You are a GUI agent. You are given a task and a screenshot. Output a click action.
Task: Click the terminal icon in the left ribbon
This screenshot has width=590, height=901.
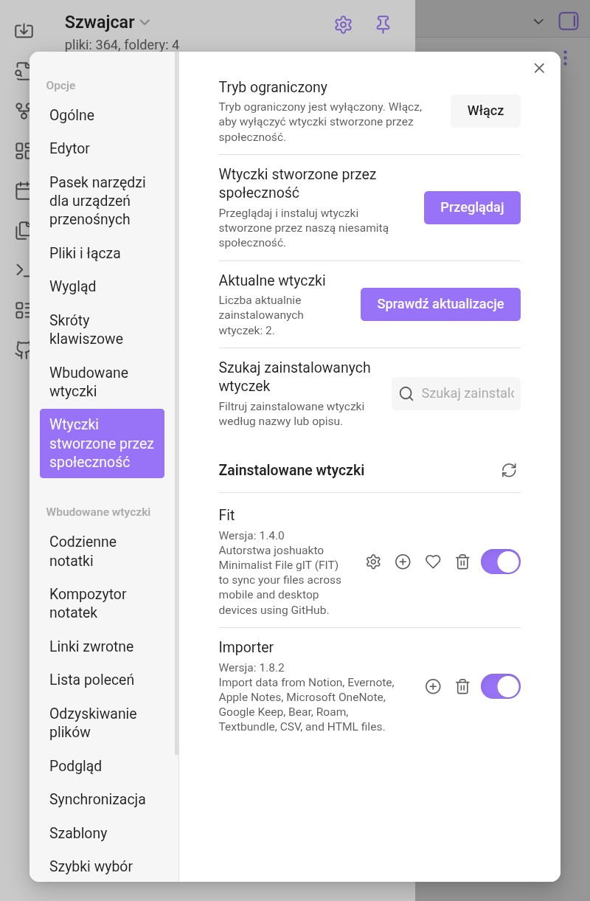pos(24,269)
